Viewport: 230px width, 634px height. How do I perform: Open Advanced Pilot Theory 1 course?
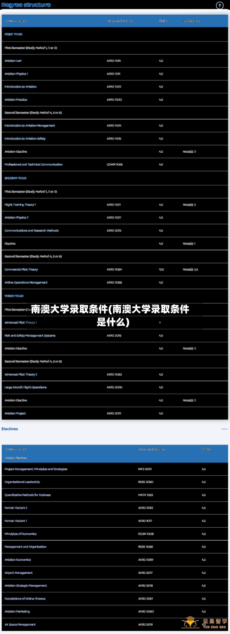click(x=21, y=323)
